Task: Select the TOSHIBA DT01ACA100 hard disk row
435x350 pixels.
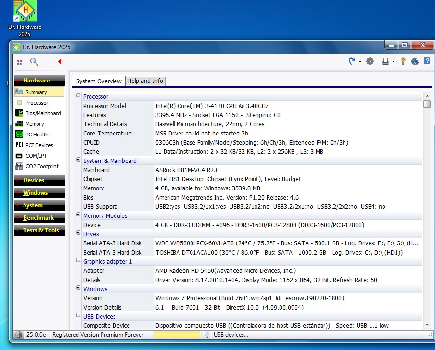Action: [252, 253]
